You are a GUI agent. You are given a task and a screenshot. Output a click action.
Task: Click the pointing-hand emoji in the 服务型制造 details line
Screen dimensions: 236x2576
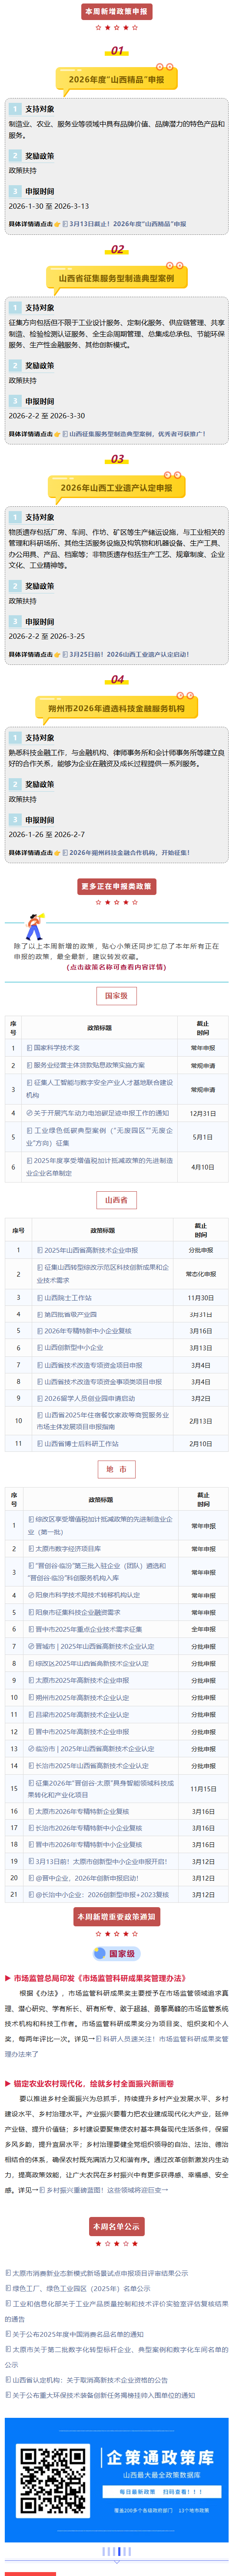coord(58,434)
